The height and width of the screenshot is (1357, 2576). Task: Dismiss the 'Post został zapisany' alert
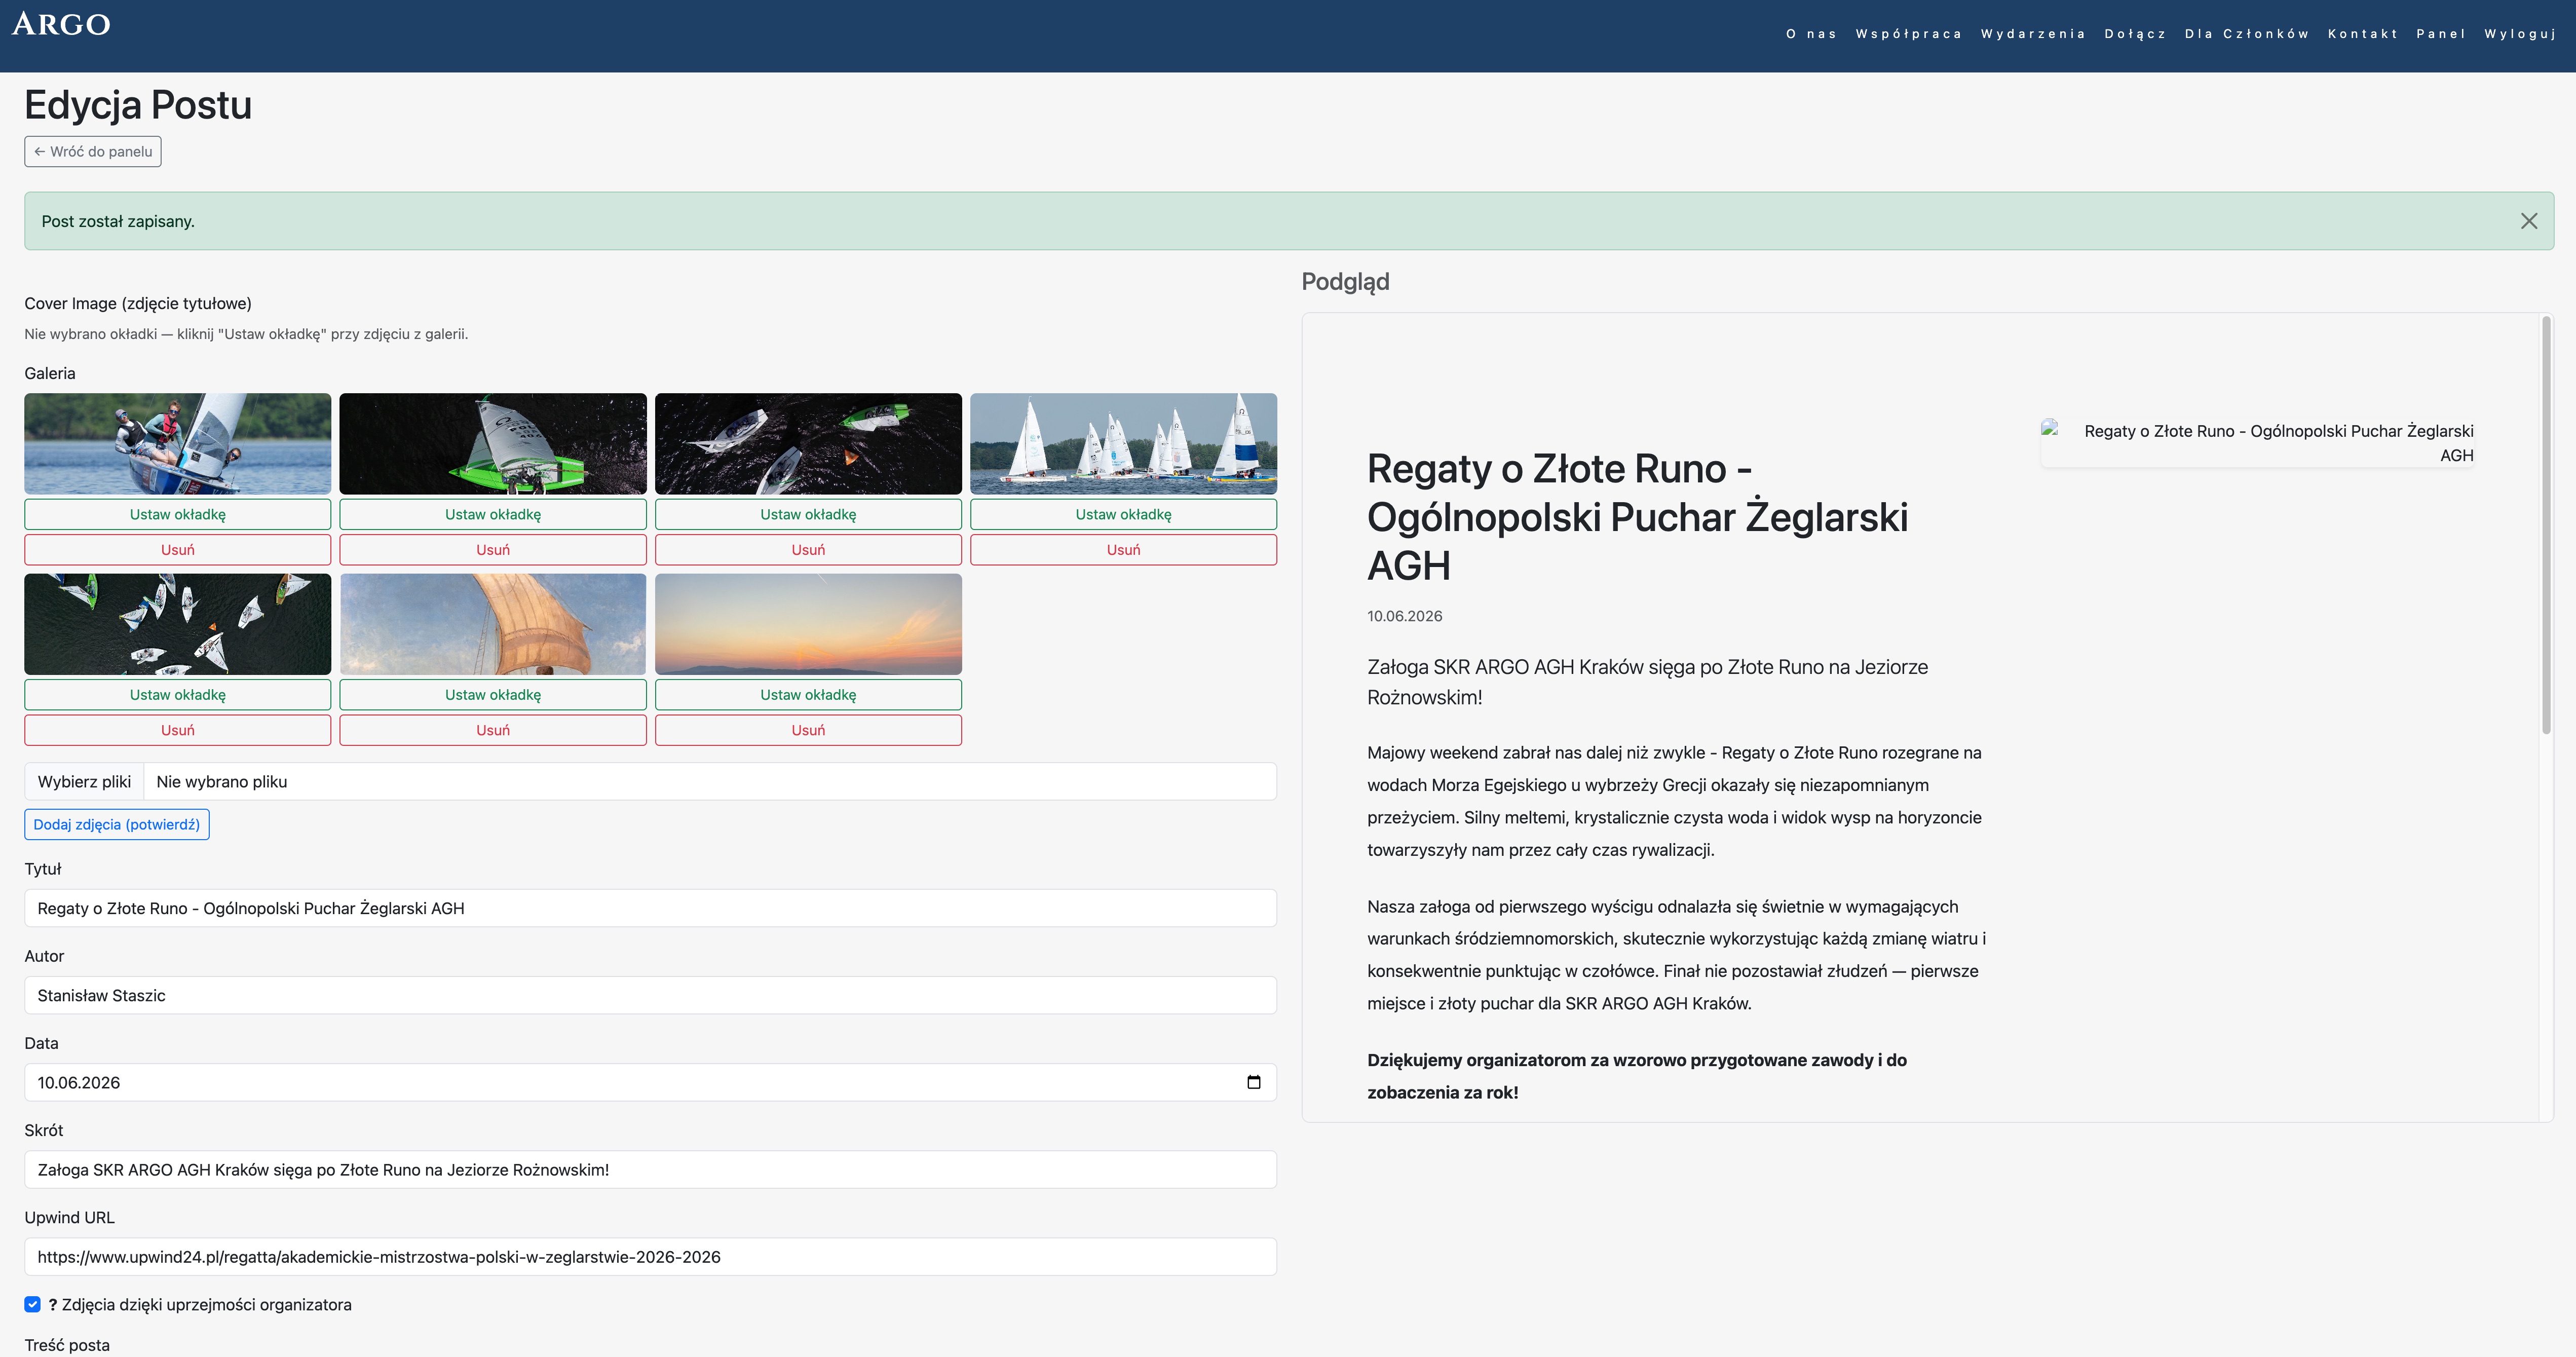2528,221
